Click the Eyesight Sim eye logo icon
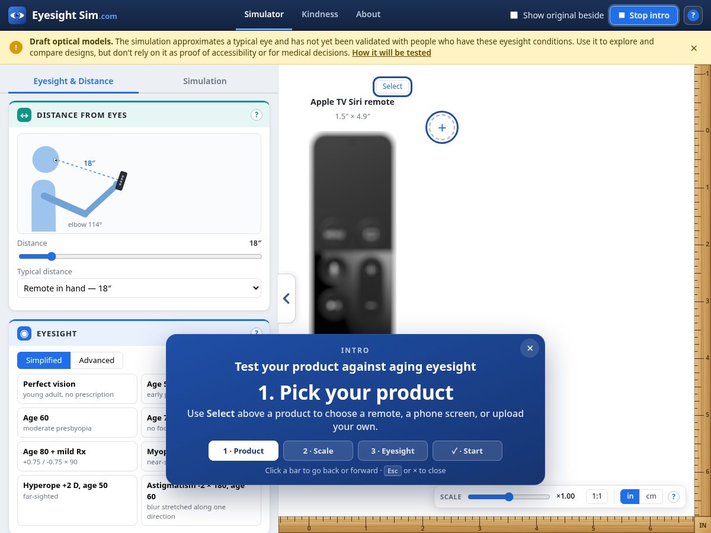711x533 pixels. click(x=17, y=15)
